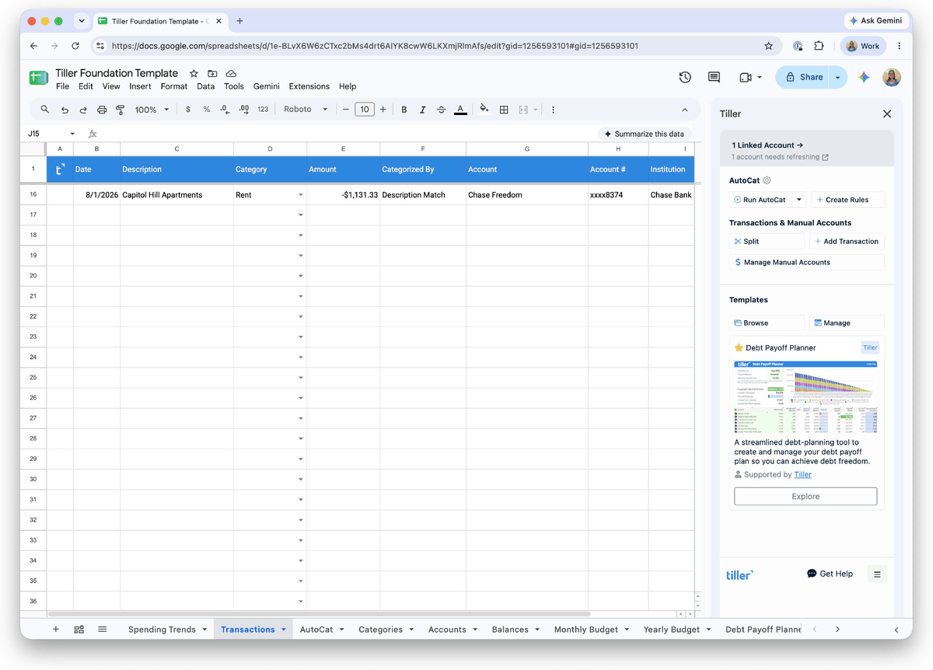Toggle strikethrough formatting

click(x=442, y=110)
